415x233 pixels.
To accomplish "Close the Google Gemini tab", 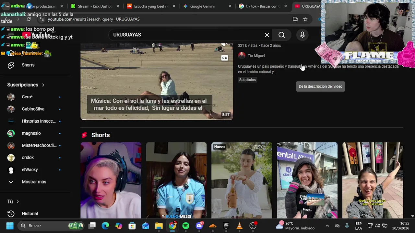I will point(230,6).
